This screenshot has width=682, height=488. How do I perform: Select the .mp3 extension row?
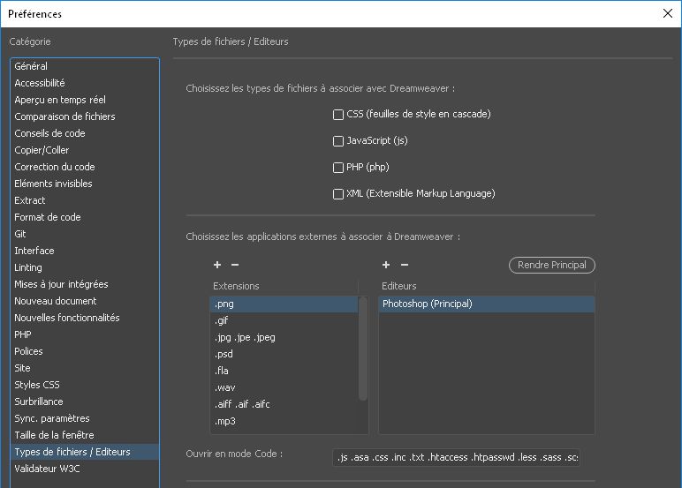[x=284, y=422]
